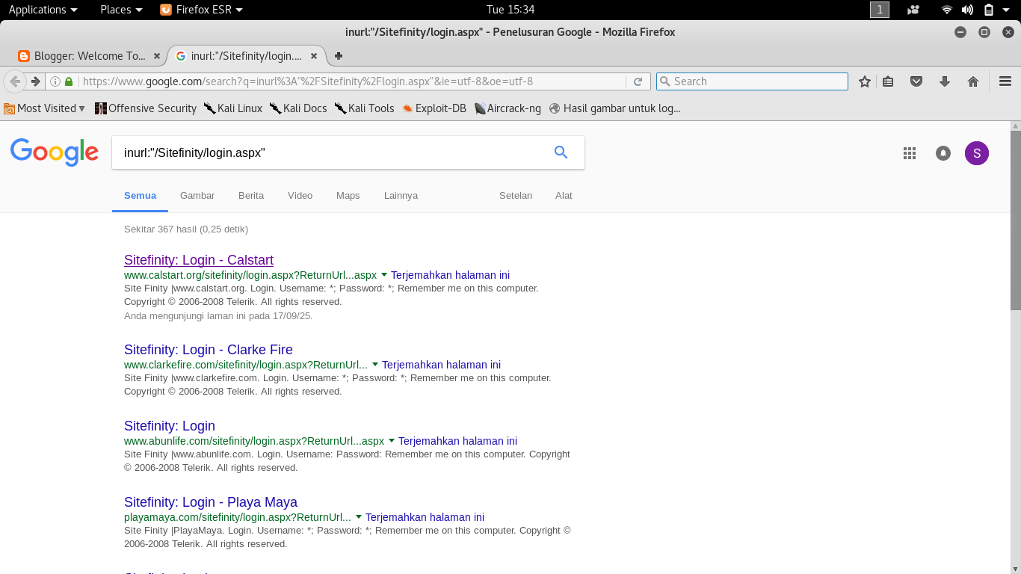Translate the abunlife.com result page
1021x574 pixels.
click(x=457, y=441)
